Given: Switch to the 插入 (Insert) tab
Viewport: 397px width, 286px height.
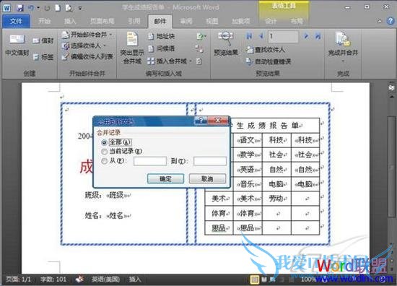Looking at the screenshot, I should pyautogui.click(x=70, y=21).
